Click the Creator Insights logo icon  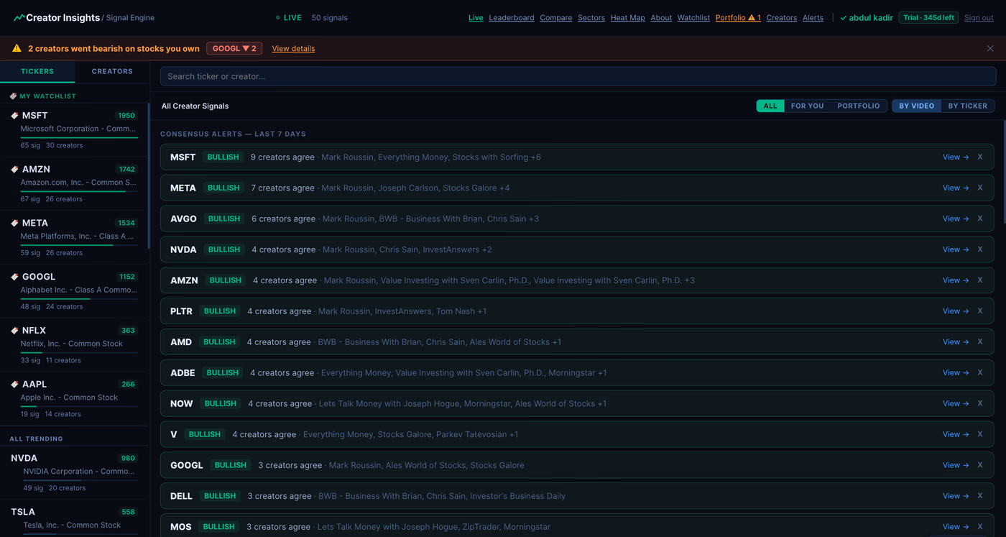pyautogui.click(x=19, y=18)
